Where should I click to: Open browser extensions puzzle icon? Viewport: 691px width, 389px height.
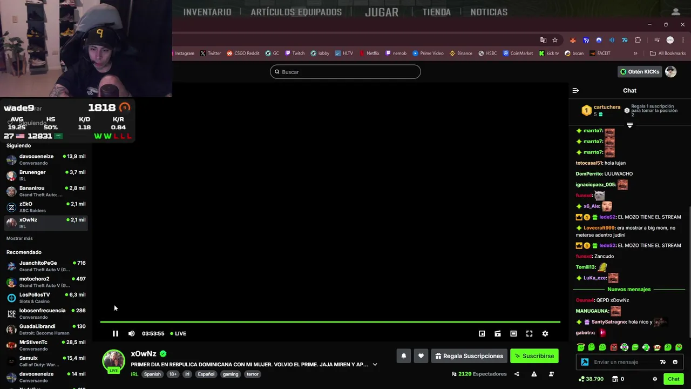click(x=638, y=40)
